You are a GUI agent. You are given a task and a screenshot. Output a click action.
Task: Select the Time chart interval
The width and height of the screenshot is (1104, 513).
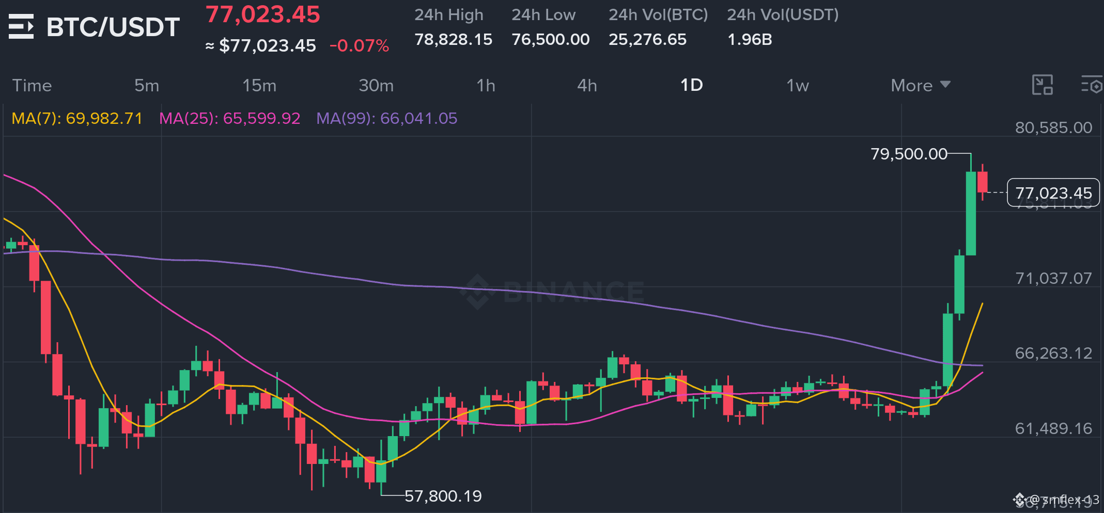(32, 86)
